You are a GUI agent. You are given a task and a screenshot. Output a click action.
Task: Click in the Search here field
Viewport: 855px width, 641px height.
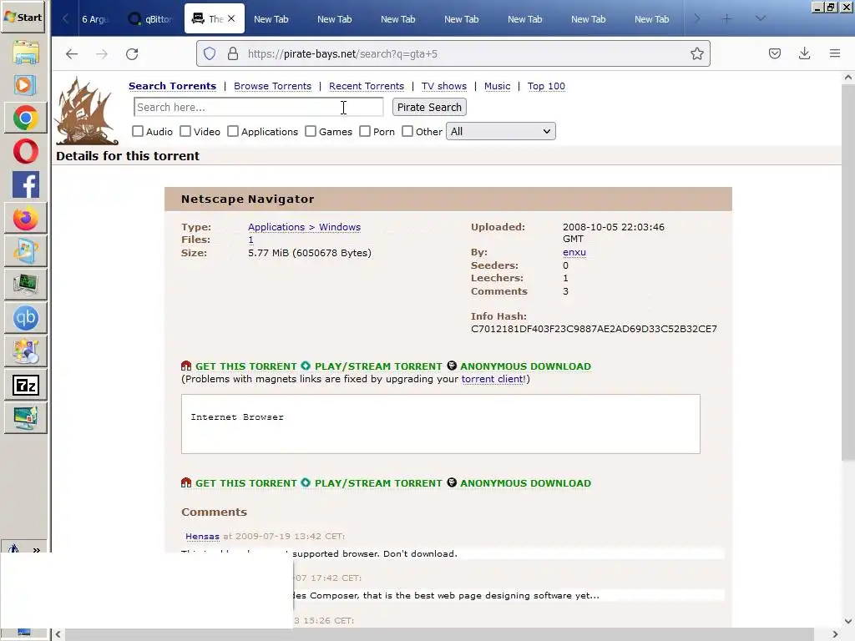(259, 108)
